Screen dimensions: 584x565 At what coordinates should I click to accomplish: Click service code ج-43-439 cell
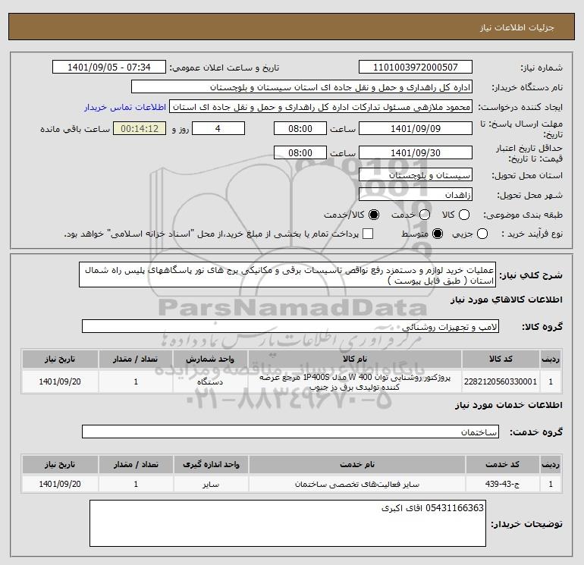(502, 484)
